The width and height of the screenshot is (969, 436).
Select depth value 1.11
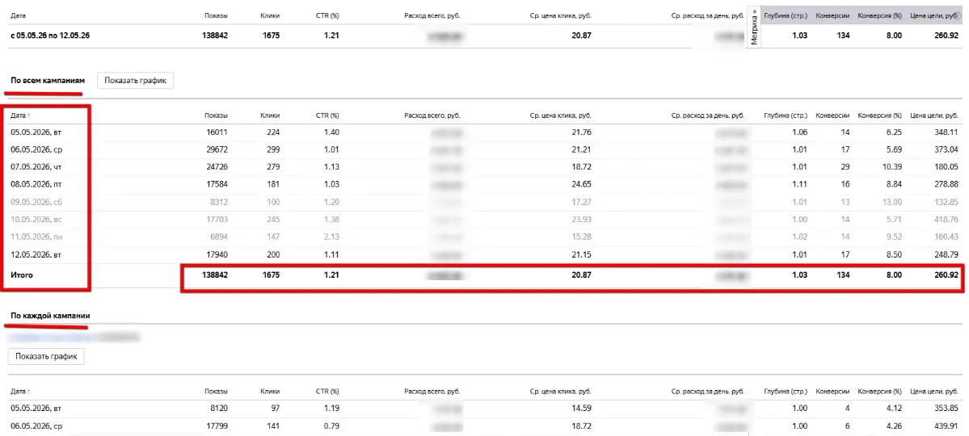(799, 185)
